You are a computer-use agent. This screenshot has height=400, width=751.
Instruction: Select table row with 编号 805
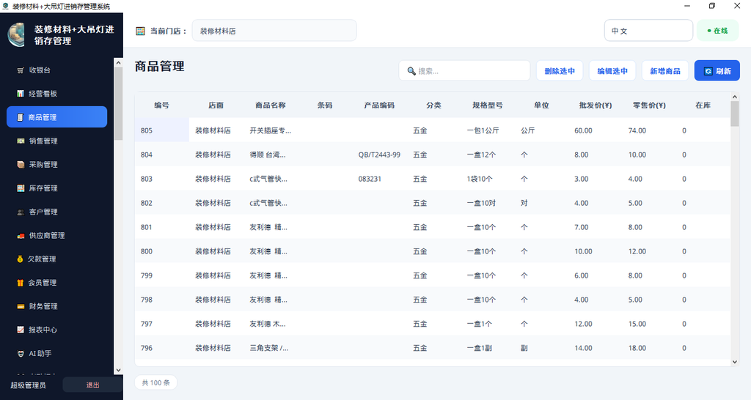click(433, 130)
